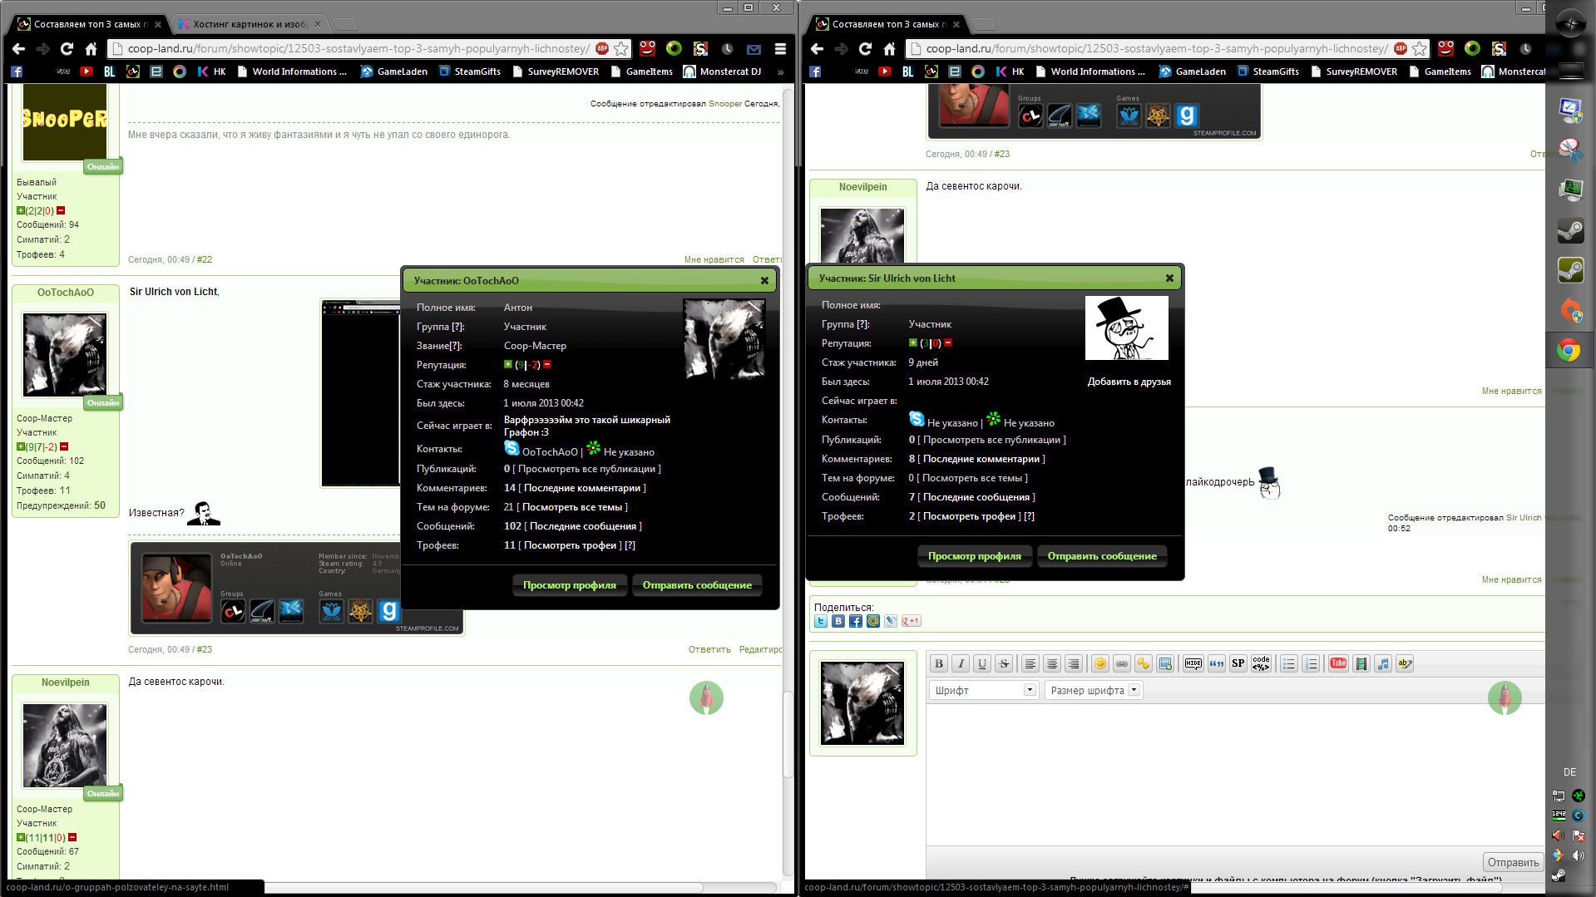This screenshot has height=897, width=1596.
Task: Click the HIDE tag icon
Action: click(1193, 663)
